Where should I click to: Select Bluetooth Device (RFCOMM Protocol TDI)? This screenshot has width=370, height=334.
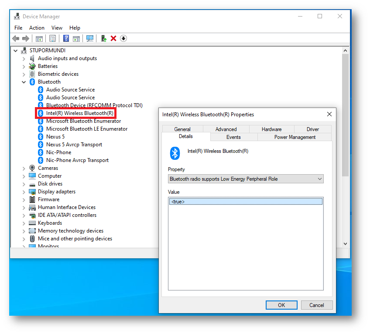94,105
